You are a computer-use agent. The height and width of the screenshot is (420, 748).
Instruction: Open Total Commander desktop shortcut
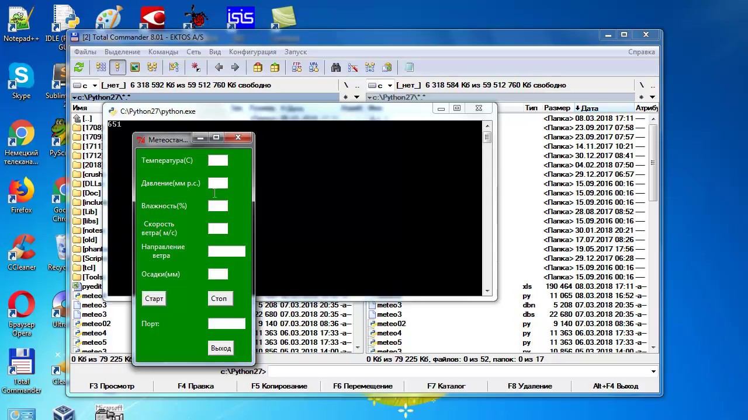(x=21, y=371)
